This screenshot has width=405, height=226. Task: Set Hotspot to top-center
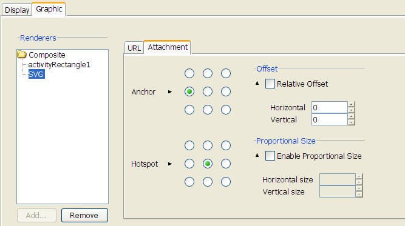[208, 145]
